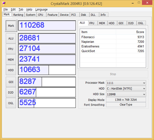
Task: Click the Item column header
Action: coord(98,32)
